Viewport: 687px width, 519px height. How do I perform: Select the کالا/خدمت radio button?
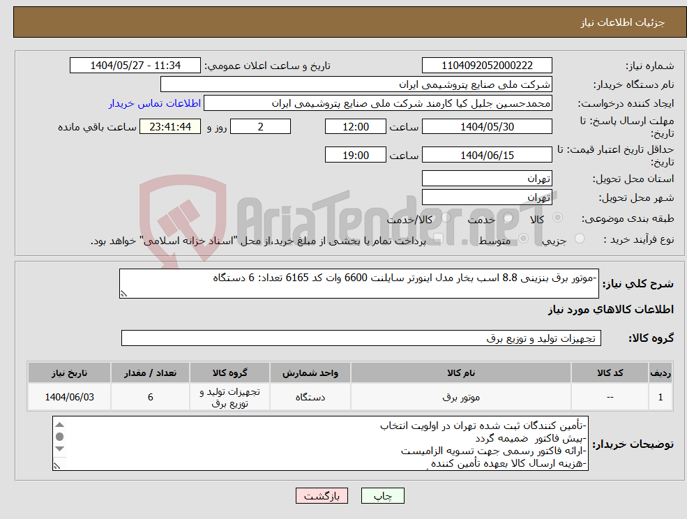coord(446,217)
